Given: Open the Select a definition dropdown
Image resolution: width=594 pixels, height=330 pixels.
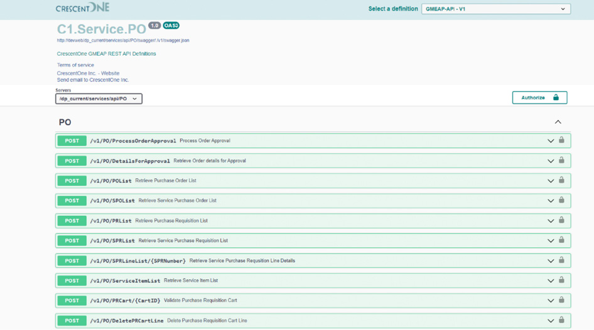Looking at the screenshot, I should coord(496,9).
